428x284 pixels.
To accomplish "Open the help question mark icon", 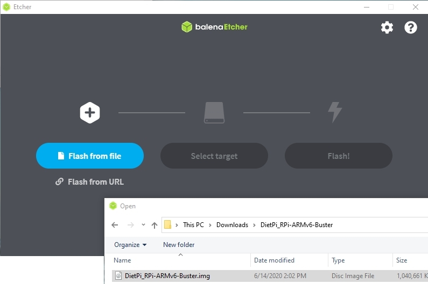I will tap(411, 27).
